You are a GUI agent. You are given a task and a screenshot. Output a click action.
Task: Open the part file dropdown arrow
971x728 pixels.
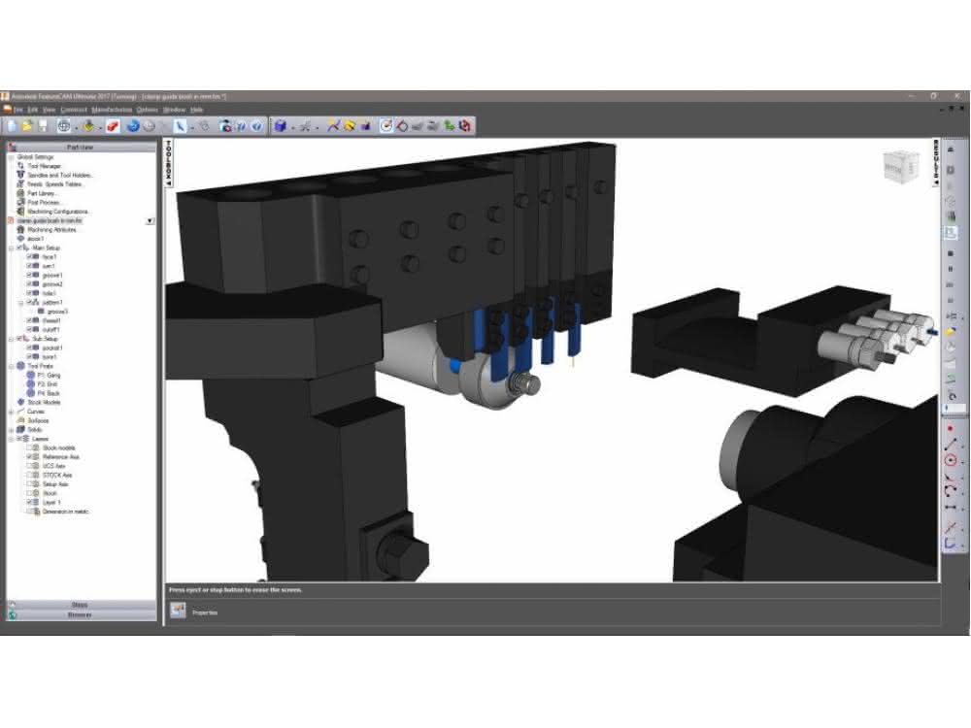(x=150, y=221)
